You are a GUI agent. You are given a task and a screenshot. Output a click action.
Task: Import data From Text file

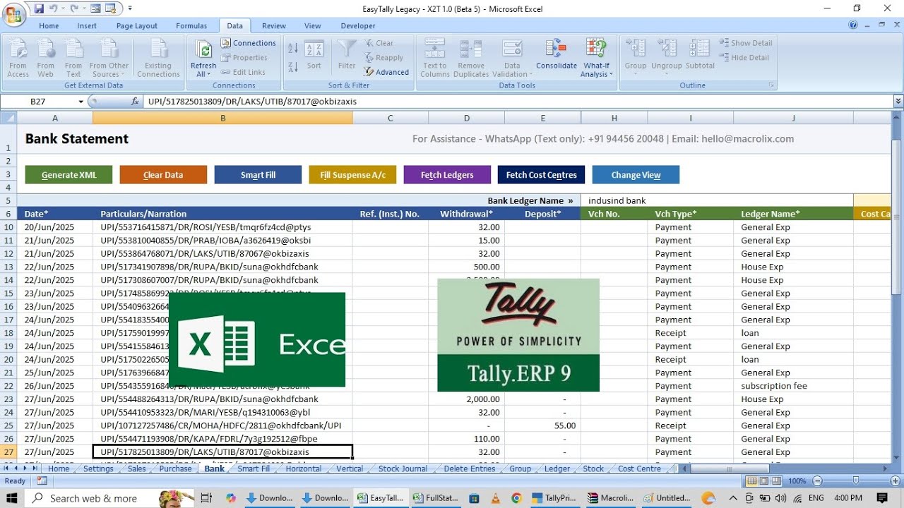(x=73, y=58)
